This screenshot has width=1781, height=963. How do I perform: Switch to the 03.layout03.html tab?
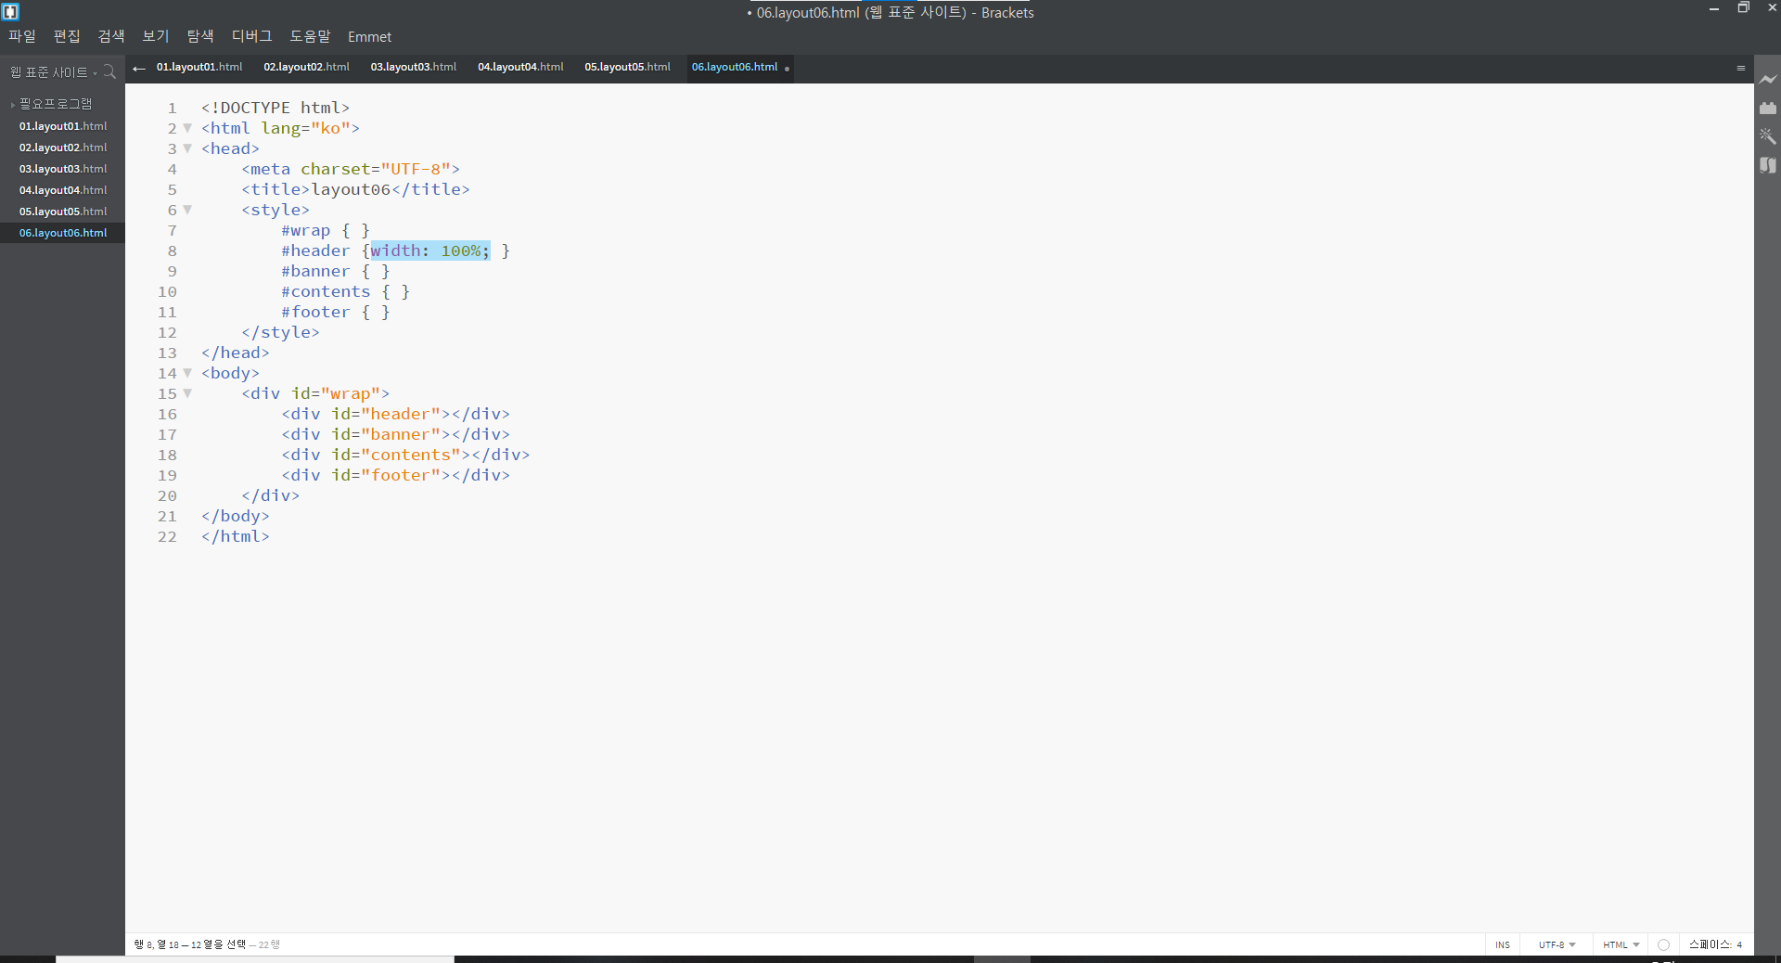(414, 67)
